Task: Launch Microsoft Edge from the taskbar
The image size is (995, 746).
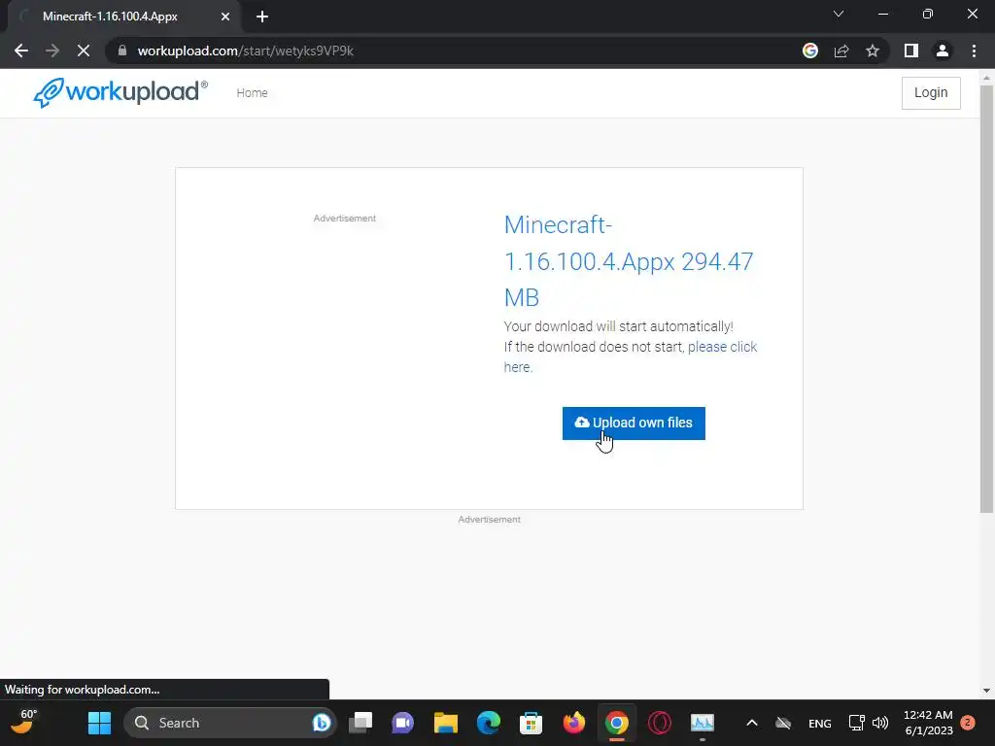Action: tap(488, 723)
